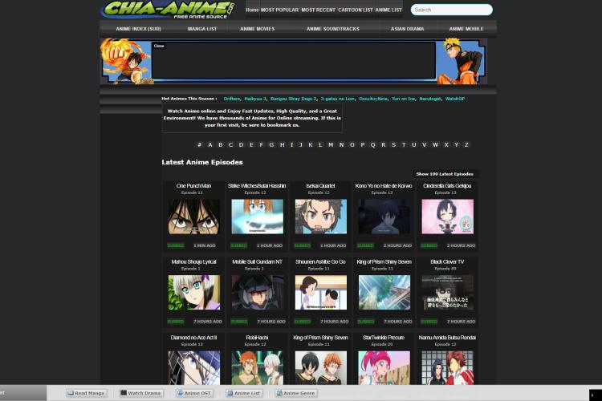Viewport: 602px width, 401px height.
Task: Open the Haikyuu 3 link
Action: click(255, 99)
